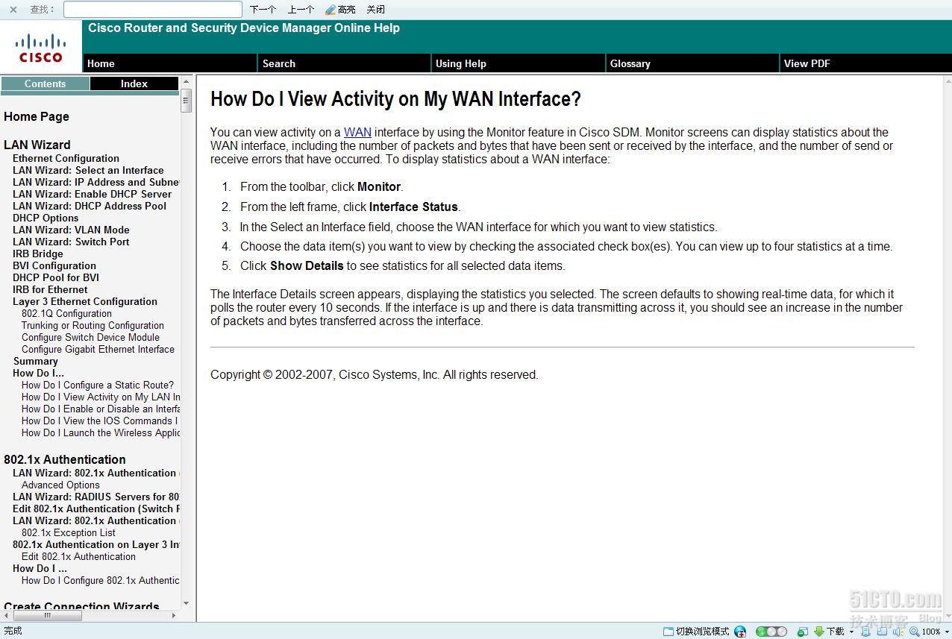Click the bookmark ribbon icon in status bar
Viewport: 952px width, 639px height.
point(864,632)
